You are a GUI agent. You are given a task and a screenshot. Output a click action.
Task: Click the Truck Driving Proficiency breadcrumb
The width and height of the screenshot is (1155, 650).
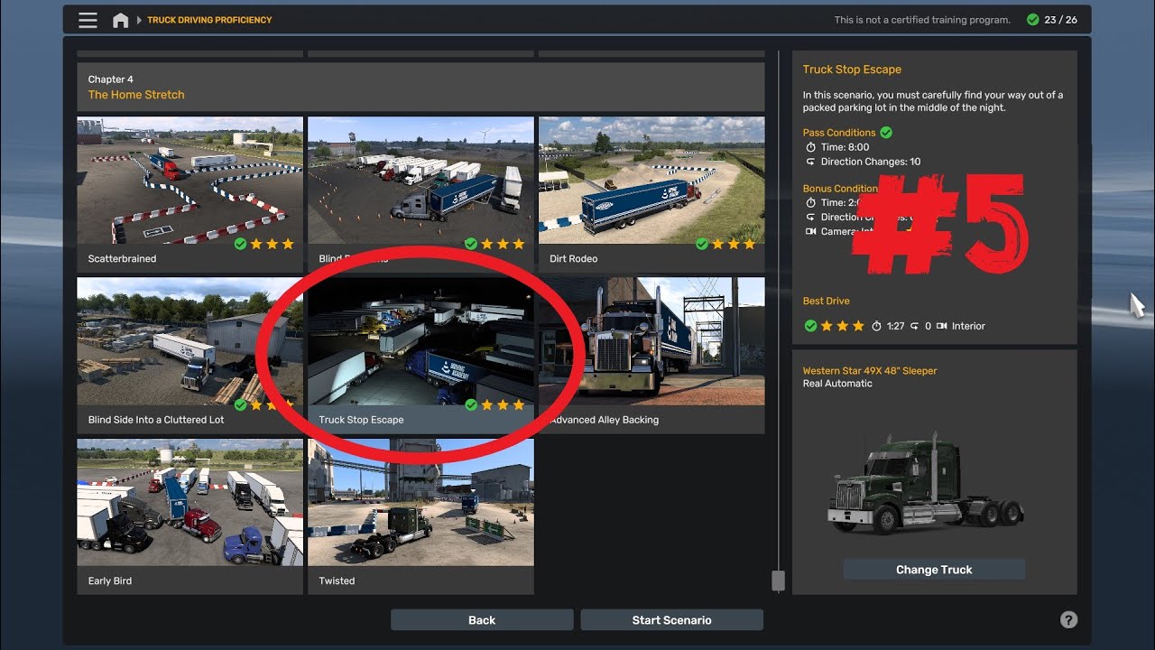point(209,20)
